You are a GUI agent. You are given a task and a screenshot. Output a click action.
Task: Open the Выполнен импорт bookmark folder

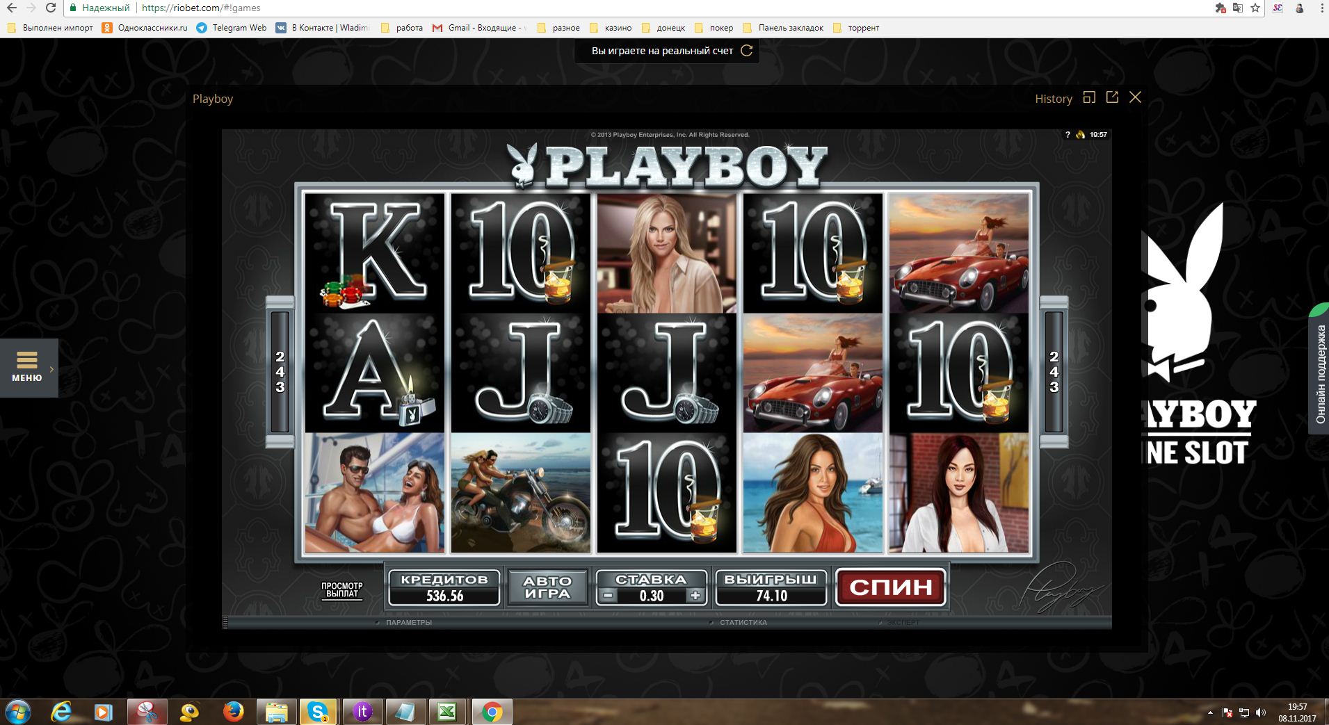tap(50, 28)
